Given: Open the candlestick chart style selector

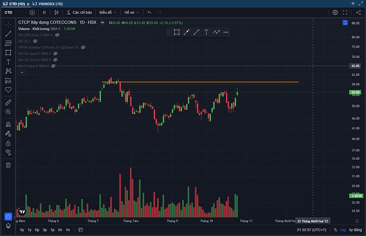Looking at the screenshot, I should click(56, 13).
